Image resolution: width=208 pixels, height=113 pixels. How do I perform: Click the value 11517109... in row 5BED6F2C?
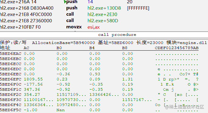71,95
